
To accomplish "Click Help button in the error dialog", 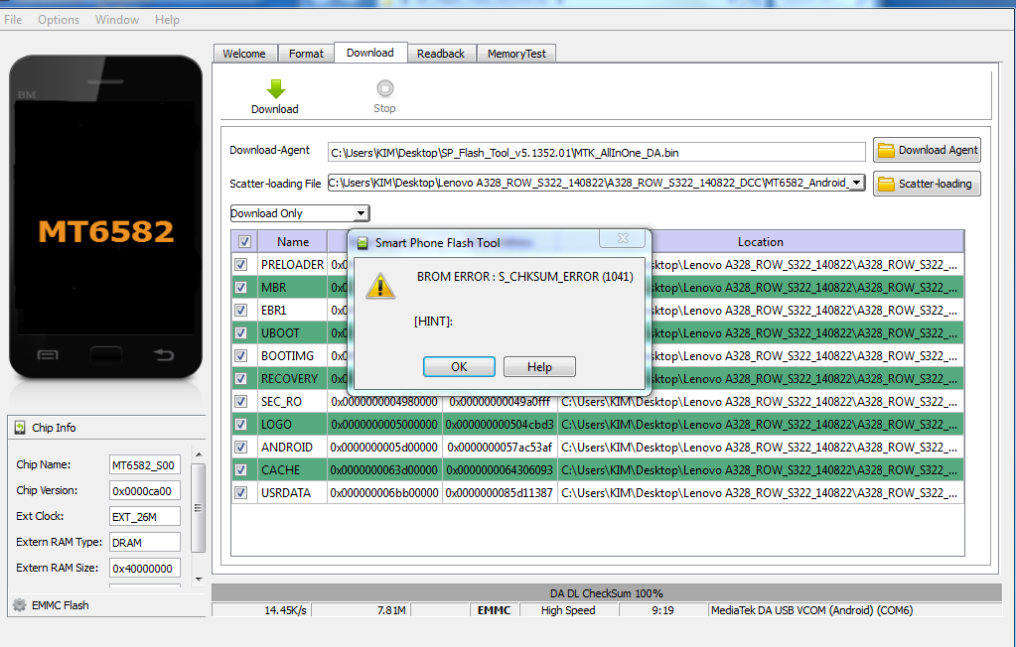I will click(539, 367).
